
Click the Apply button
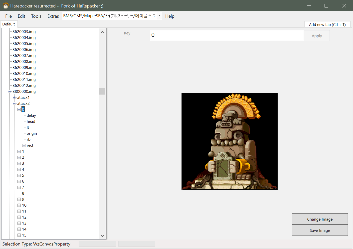point(317,36)
